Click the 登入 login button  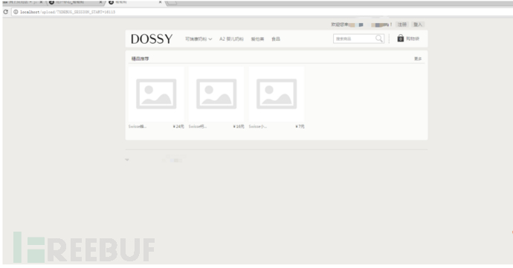418,24
